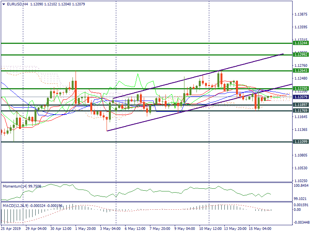The height and width of the screenshot is (233, 310).
Task: Click the 0.001591 MACD scale value
Action: pyautogui.click(x=301, y=205)
